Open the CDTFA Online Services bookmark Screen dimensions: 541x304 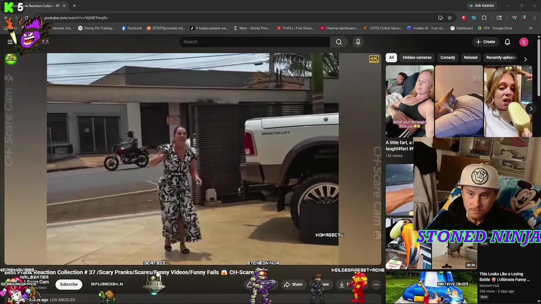pyautogui.click(x=383, y=28)
